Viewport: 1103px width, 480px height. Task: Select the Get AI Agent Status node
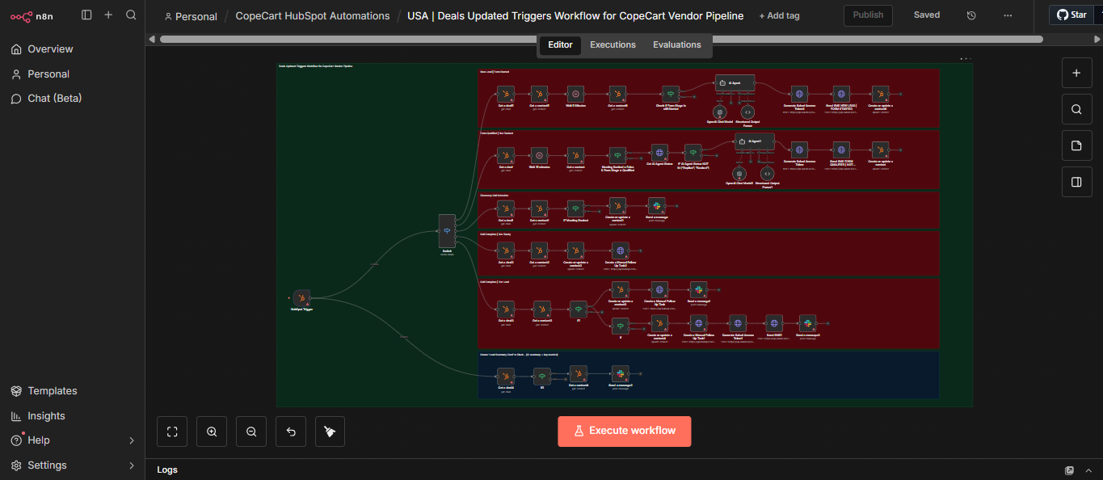(659, 154)
